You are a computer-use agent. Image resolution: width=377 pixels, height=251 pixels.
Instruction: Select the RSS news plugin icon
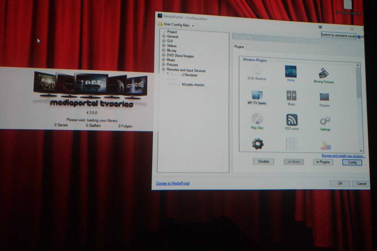tap(292, 120)
